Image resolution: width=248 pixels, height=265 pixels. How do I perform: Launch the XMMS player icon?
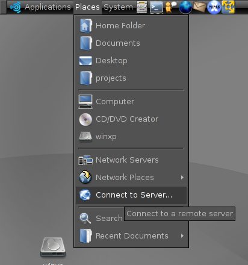tap(214, 7)
